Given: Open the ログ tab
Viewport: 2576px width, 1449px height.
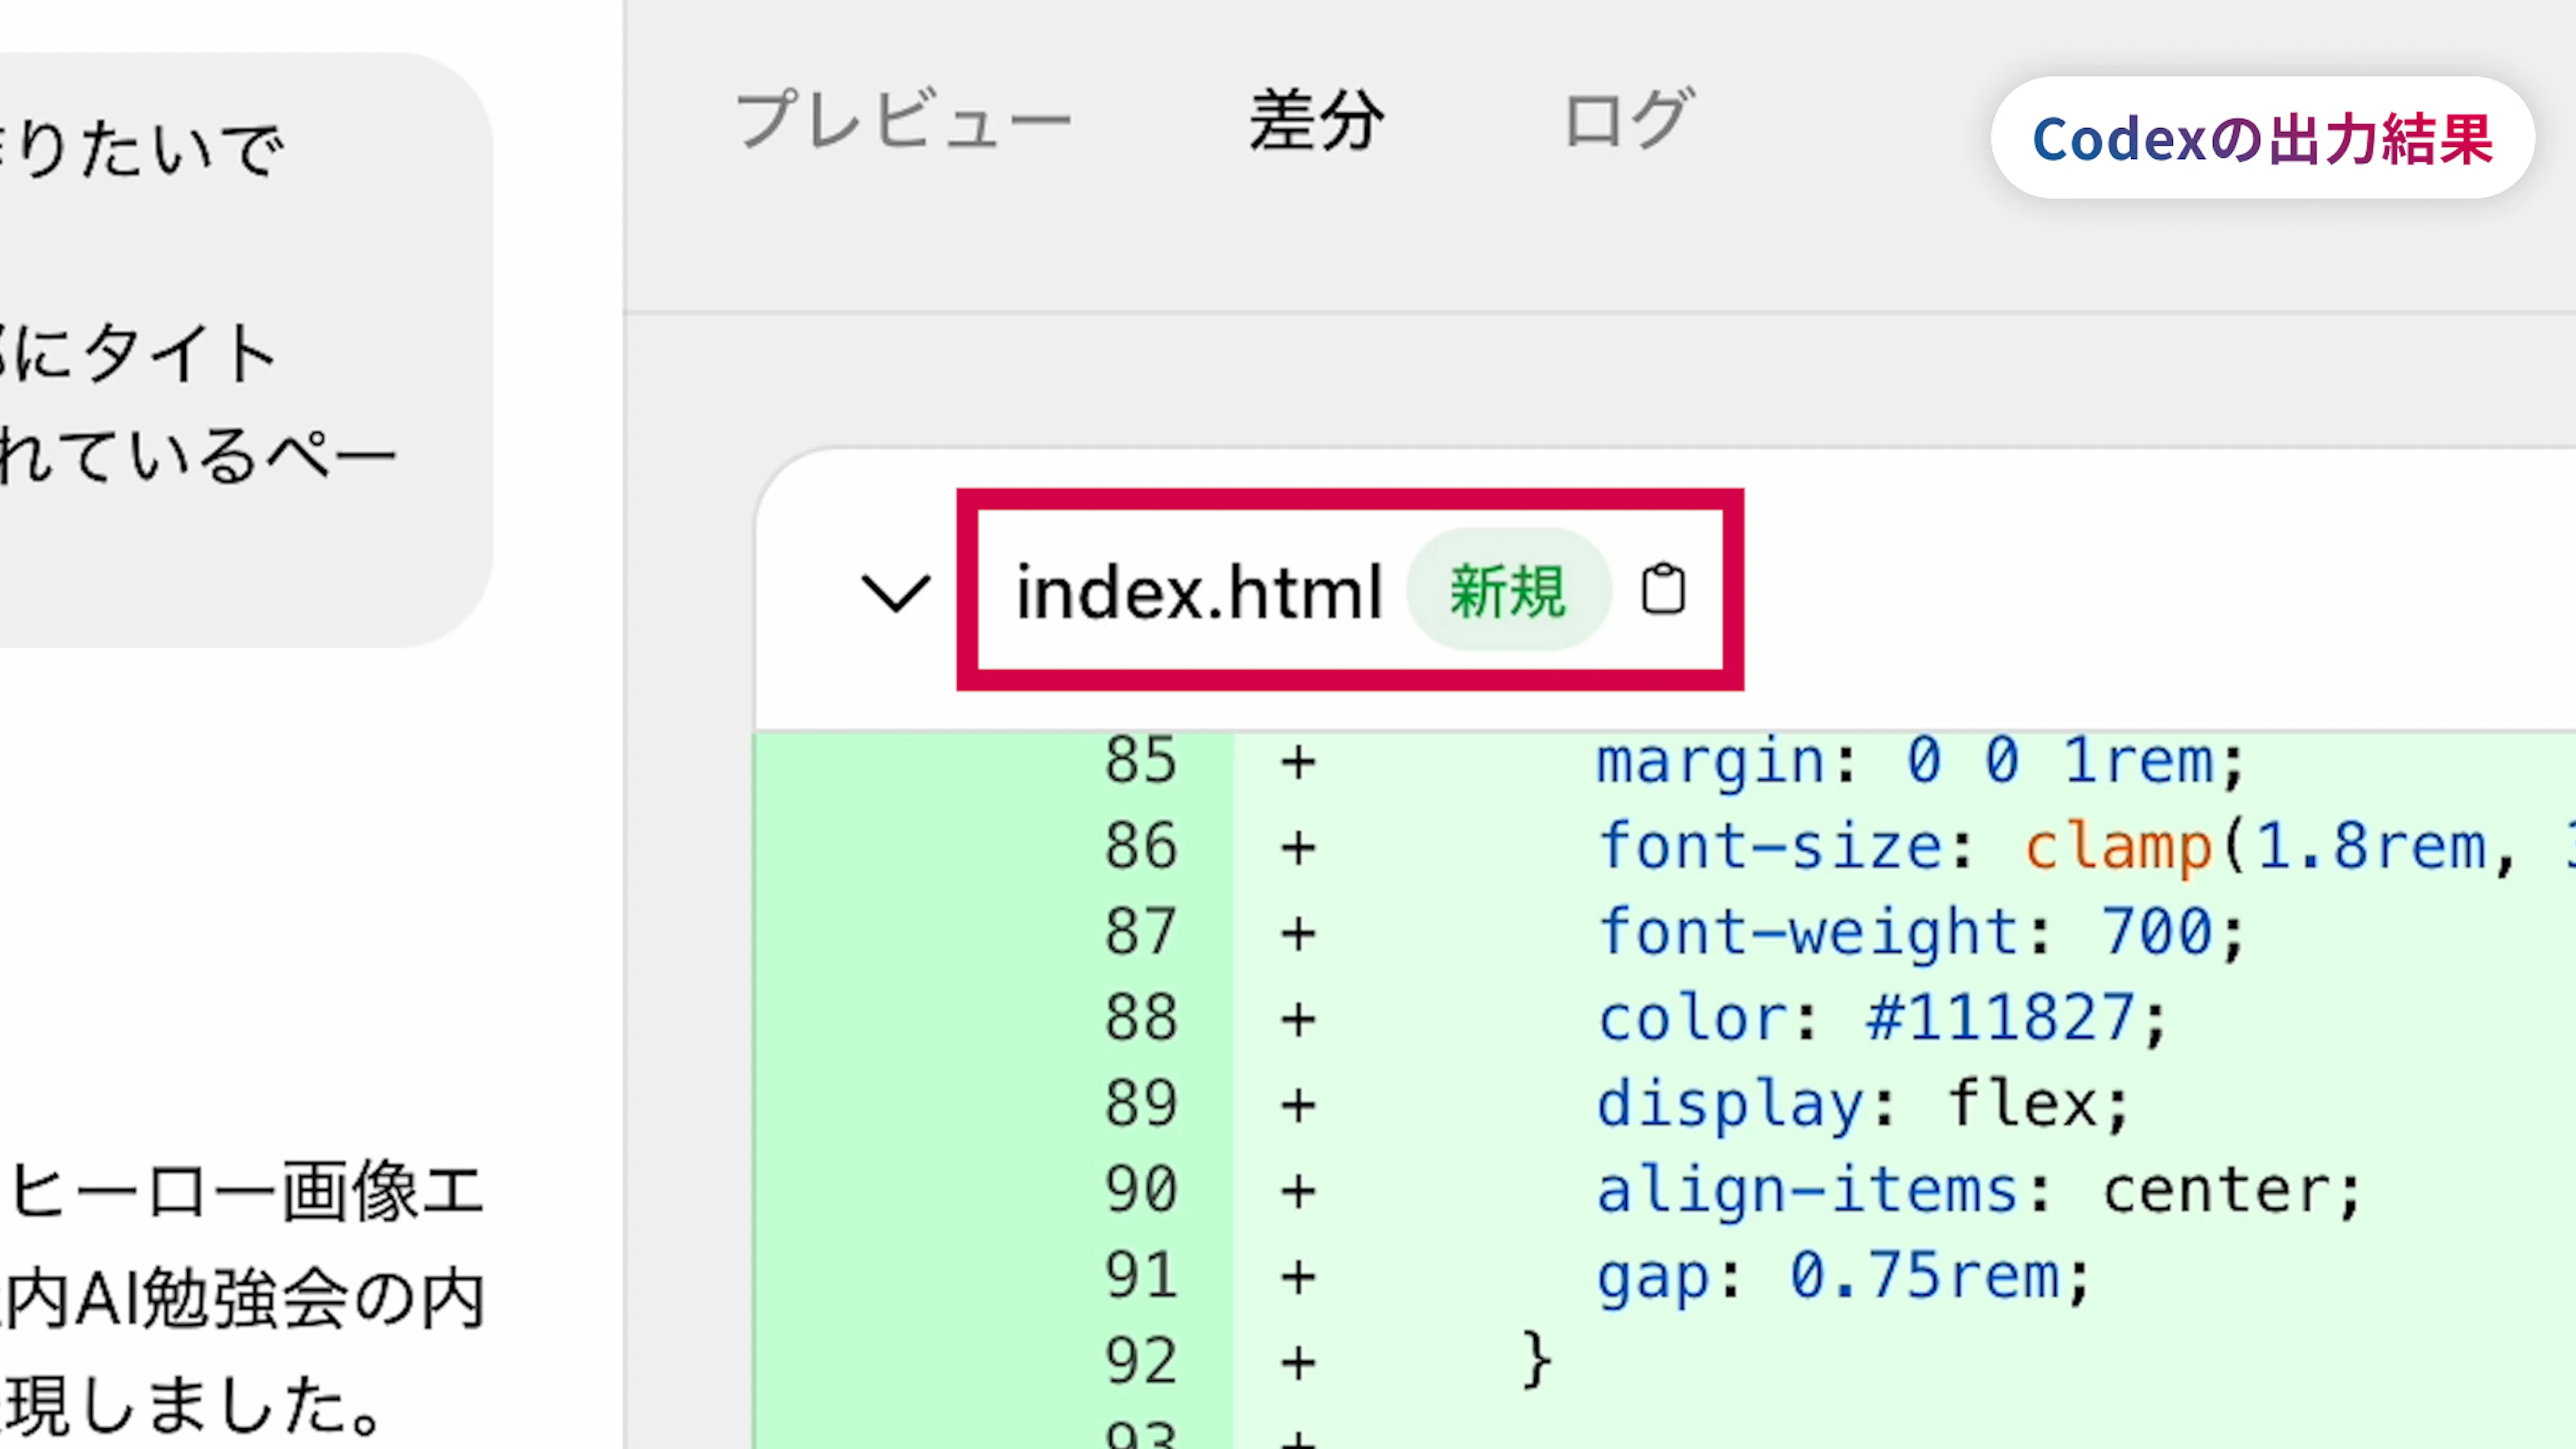Looking at the screenshot, I should [x=1628, y=120].
